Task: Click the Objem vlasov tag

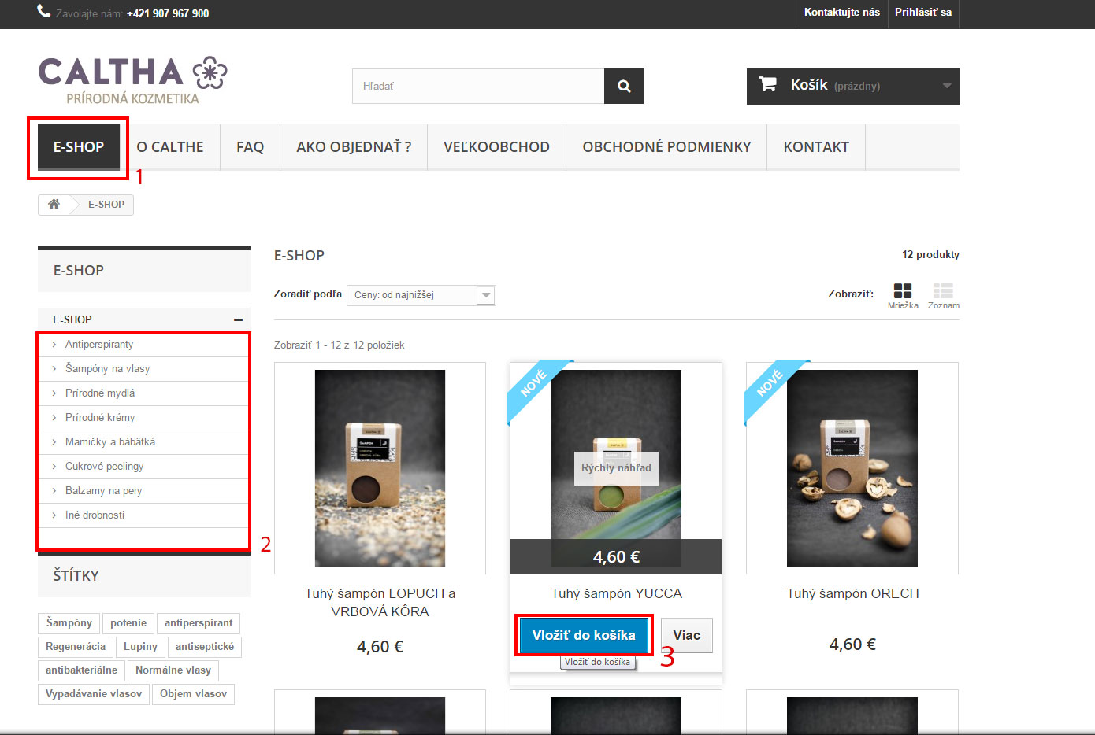Action: (193, 694)
